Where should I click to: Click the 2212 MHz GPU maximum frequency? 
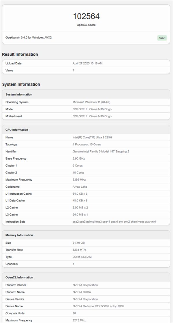tap(79, 320)
